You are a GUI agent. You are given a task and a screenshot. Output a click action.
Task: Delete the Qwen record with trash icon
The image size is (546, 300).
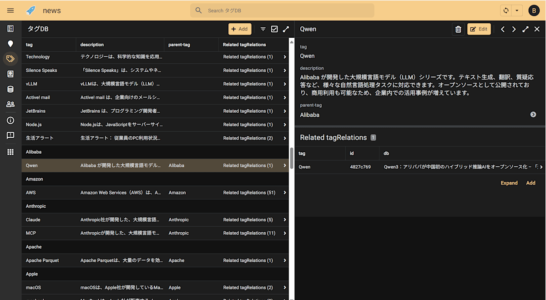pos(458,29)
